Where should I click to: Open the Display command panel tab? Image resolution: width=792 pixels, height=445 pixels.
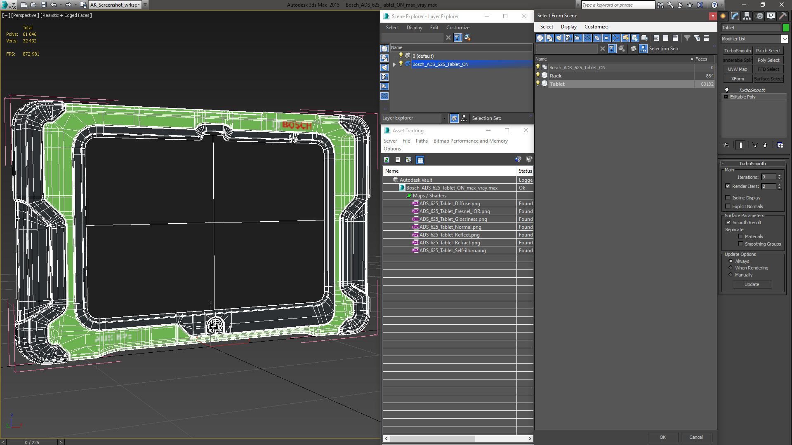(771, 16)
